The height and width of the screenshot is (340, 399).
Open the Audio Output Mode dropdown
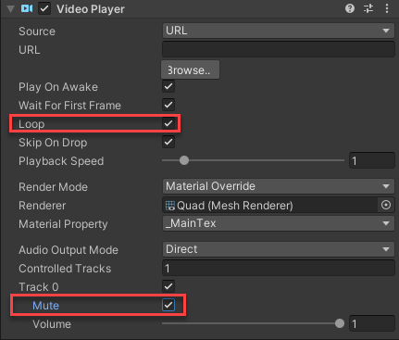pos(279,249)
